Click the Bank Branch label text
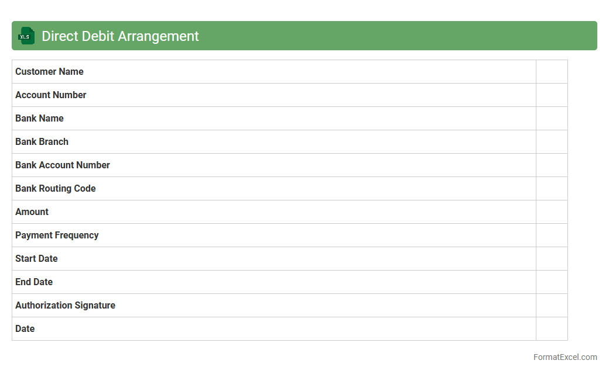609x374 pixels. [x=42, y=142]
